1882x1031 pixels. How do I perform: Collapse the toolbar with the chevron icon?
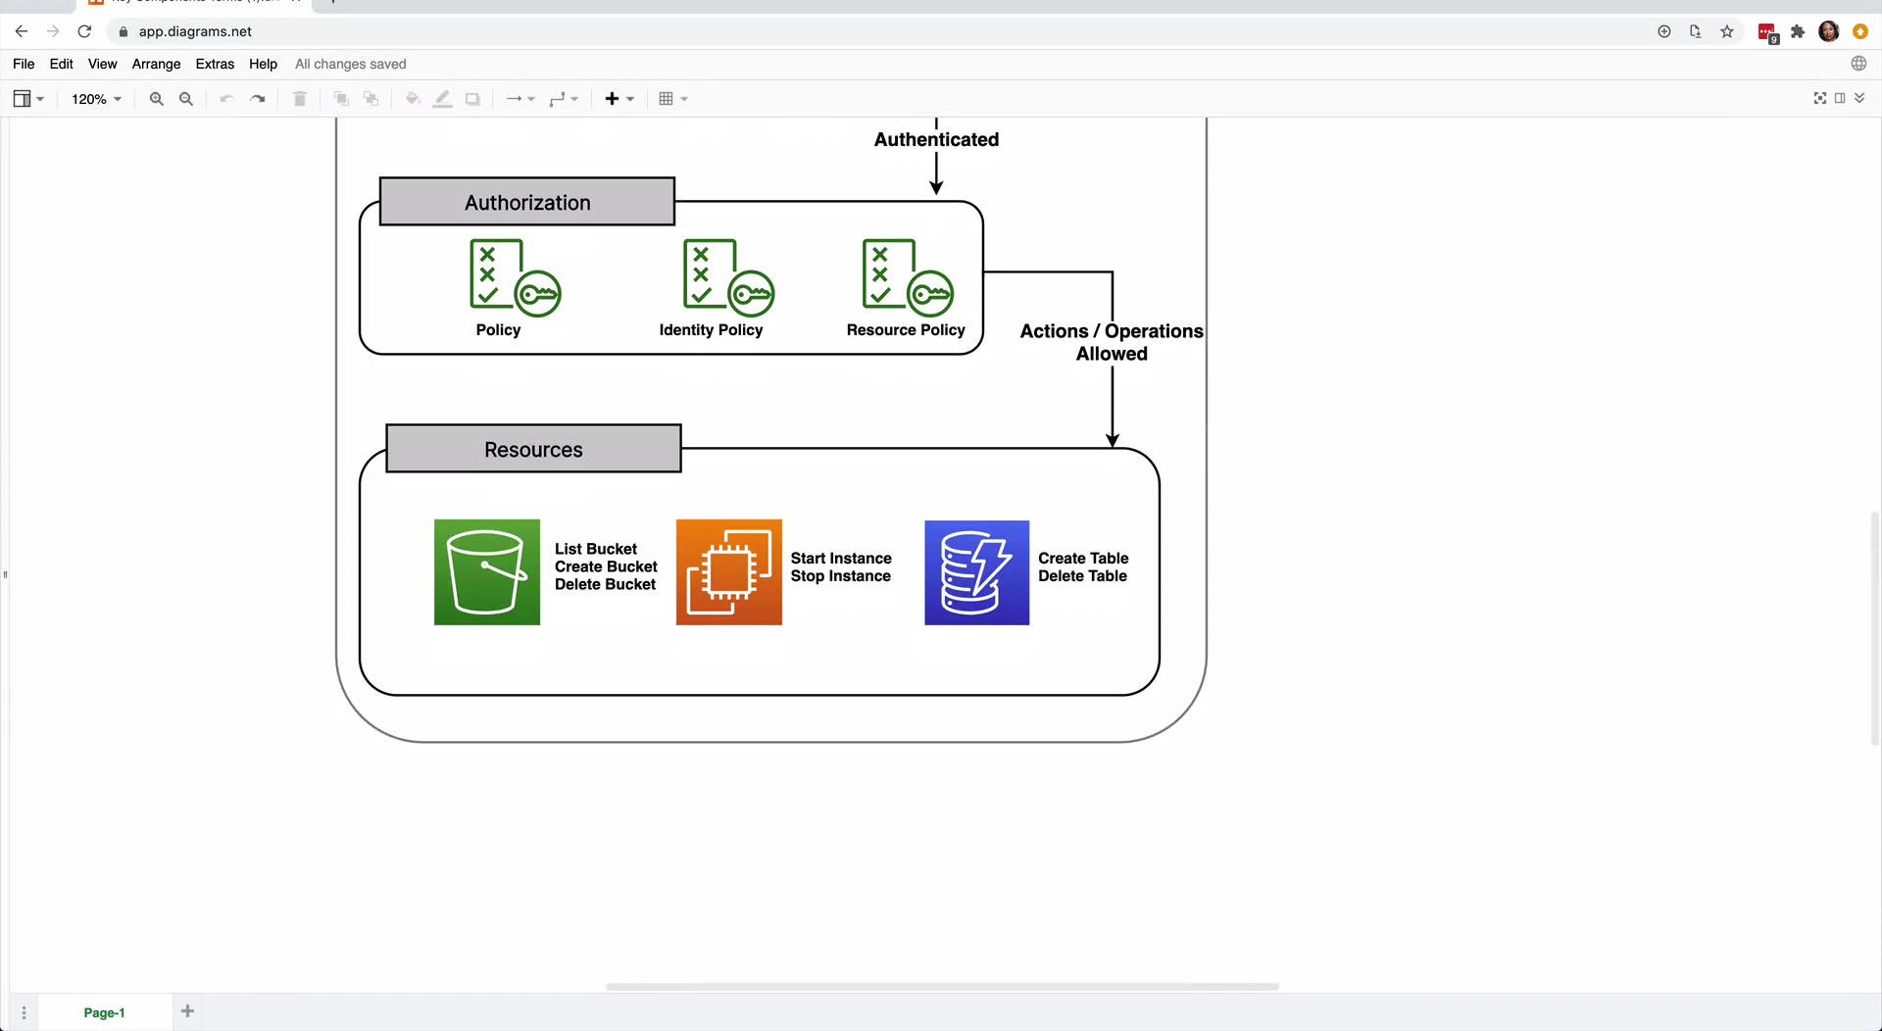pos(1859,98)
